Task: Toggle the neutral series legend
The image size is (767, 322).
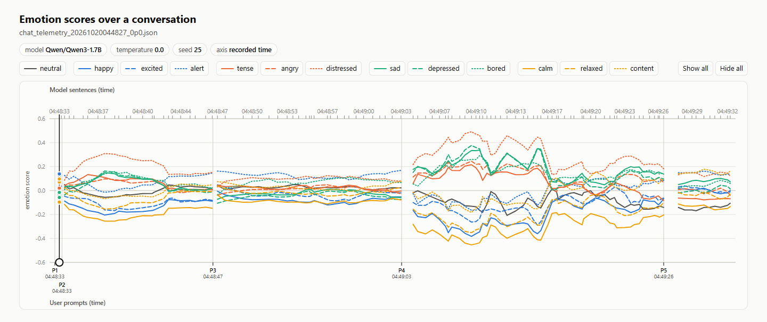Action: [43, 68]
